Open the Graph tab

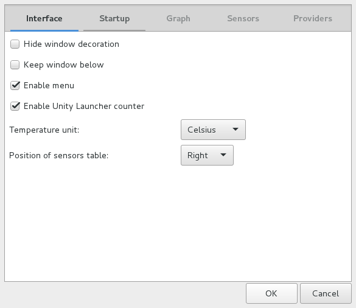coord(178,18)
